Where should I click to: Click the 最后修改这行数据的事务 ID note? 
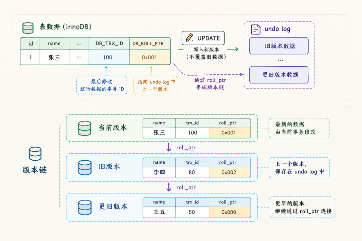pos(102,85)
